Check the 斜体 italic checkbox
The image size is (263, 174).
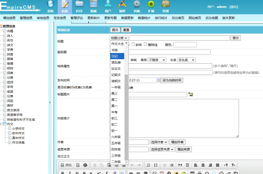(133, 44)
